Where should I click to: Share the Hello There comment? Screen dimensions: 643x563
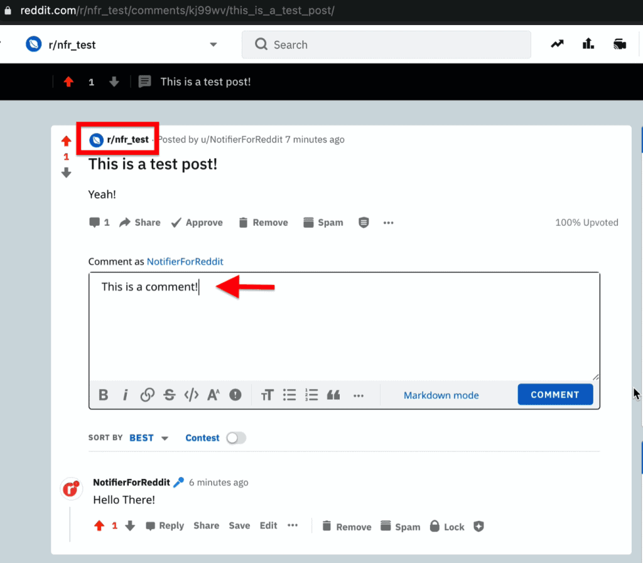pyautogui.click(x=206, y=526)
